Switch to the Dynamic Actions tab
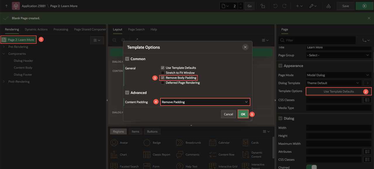This screenshot has width=374, height=169. tap(36, 29)
